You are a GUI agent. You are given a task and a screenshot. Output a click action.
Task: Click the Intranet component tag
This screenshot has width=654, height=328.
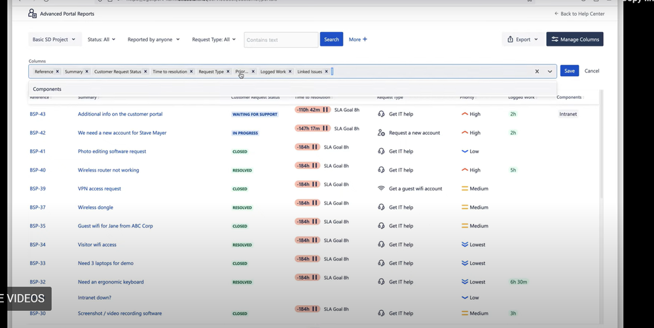point(568,114)
